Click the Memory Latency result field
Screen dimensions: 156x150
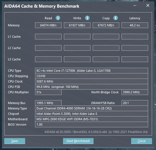click(x=135, y=25)
